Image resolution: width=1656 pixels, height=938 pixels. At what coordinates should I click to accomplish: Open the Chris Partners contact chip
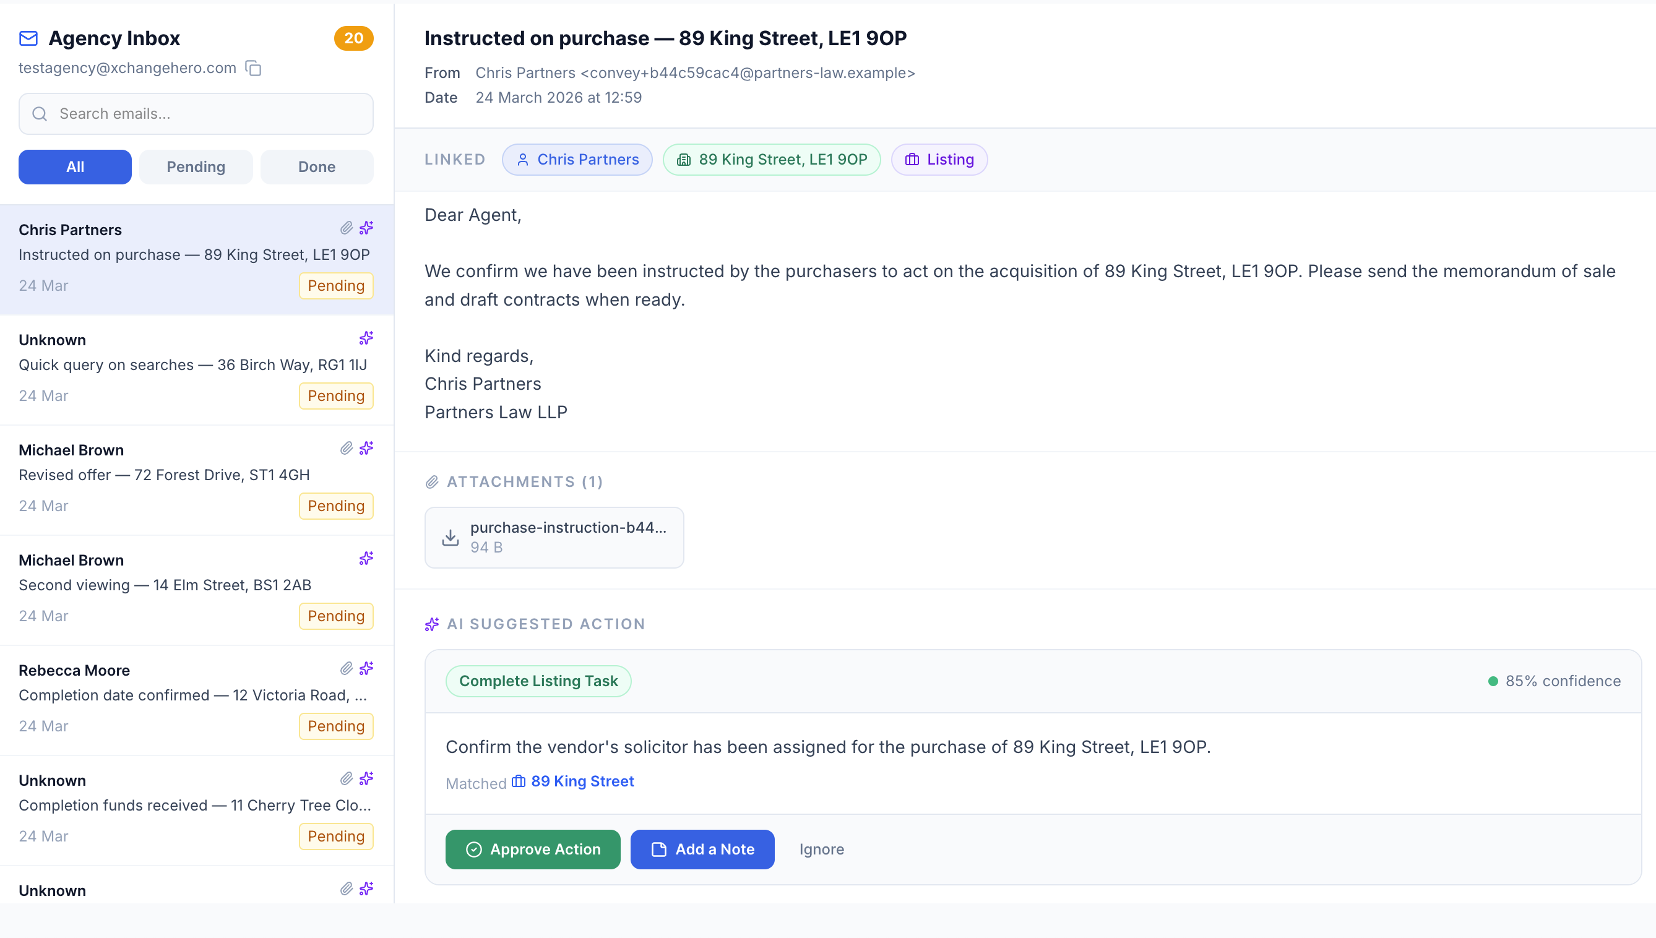point(577,159)
